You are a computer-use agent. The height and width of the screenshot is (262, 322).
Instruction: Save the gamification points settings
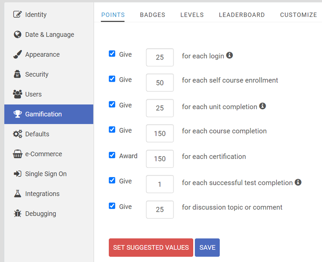[x=207, y=248]
